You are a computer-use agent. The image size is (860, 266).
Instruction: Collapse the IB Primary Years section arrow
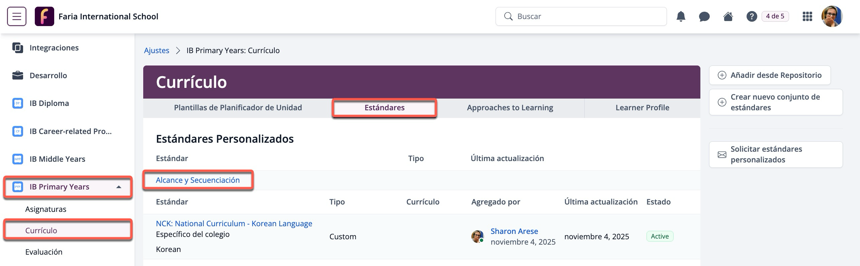[x=118, y=187]
